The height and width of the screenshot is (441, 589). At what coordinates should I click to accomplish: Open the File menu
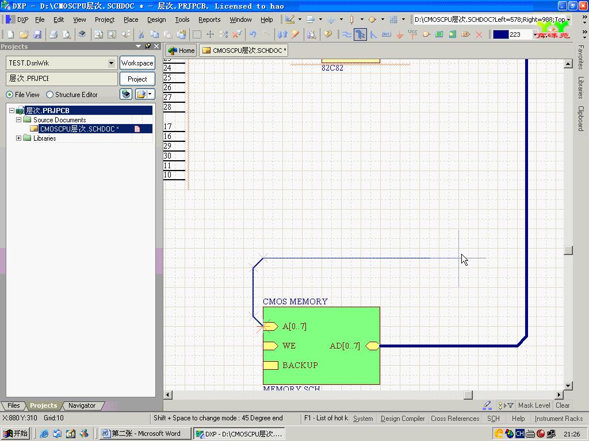[40, 20]
